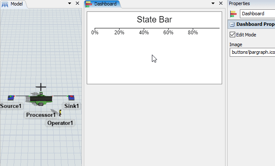
Task: Close the Model pane
Action: pyautogui.click(x=77, y=3)
